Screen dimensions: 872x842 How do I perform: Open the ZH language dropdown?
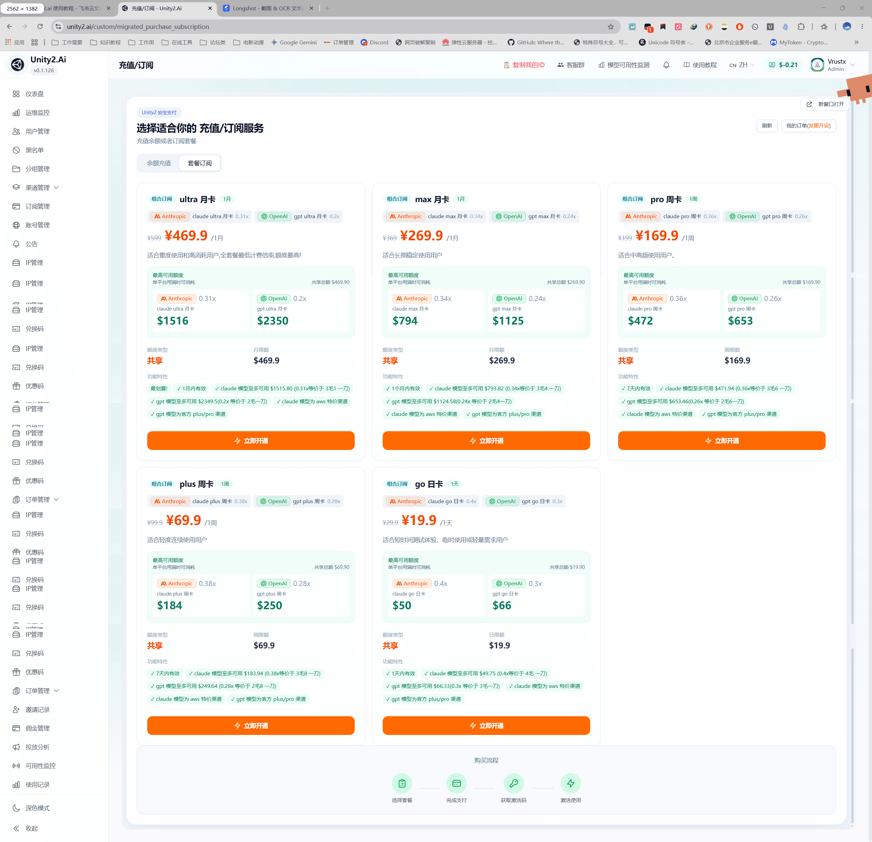click(x=741, y=65)
